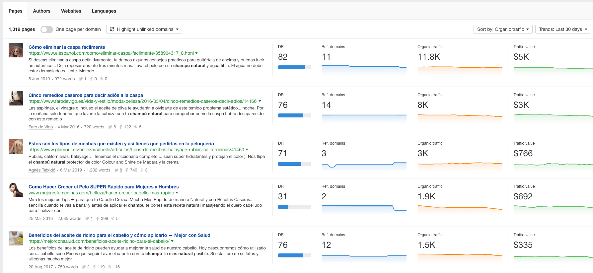Screen dimensions: 593x273
Task: Open Sort by Organic traffic dropdown
Action: 503,29
